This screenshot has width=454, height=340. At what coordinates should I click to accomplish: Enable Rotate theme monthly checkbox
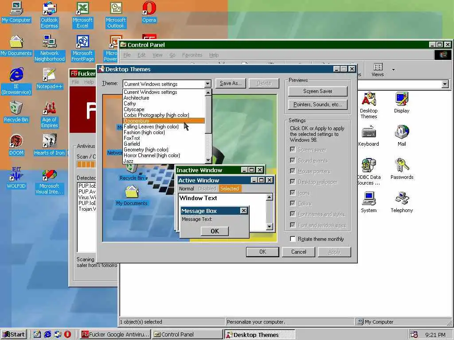[293, 239]
